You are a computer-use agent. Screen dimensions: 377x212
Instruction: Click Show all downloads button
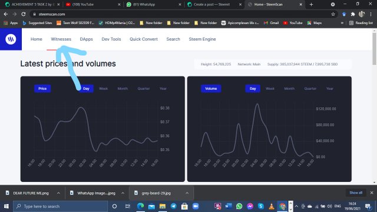pyautogui.click(x=356, y=193)
